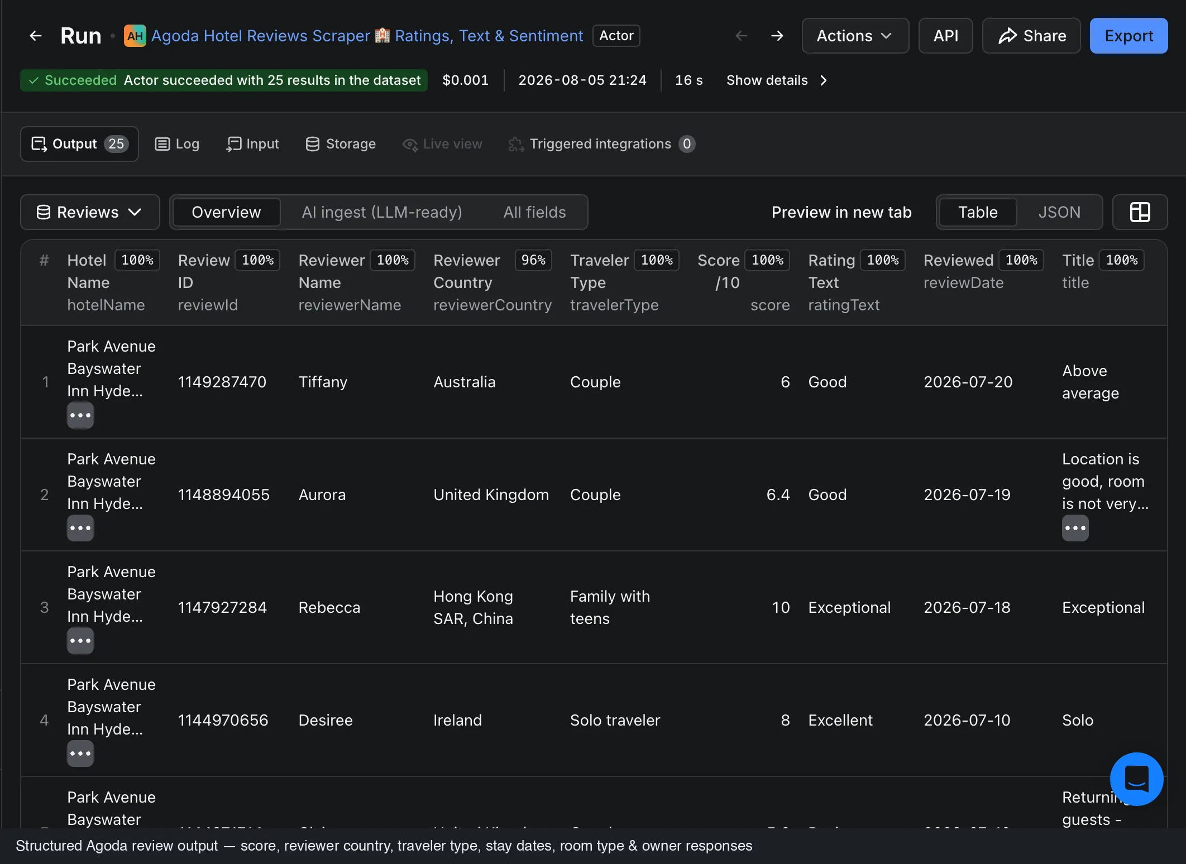Click the Excellent rating text cell

click(840, 720)
